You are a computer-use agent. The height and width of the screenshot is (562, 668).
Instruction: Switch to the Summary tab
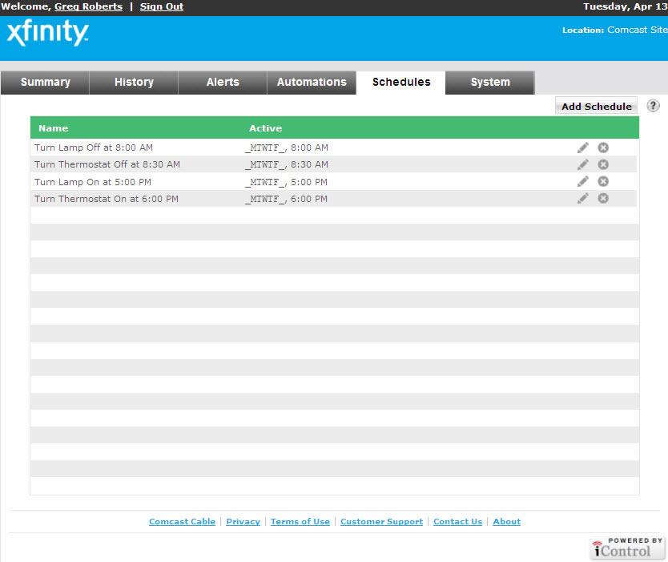tap(45, 82)
